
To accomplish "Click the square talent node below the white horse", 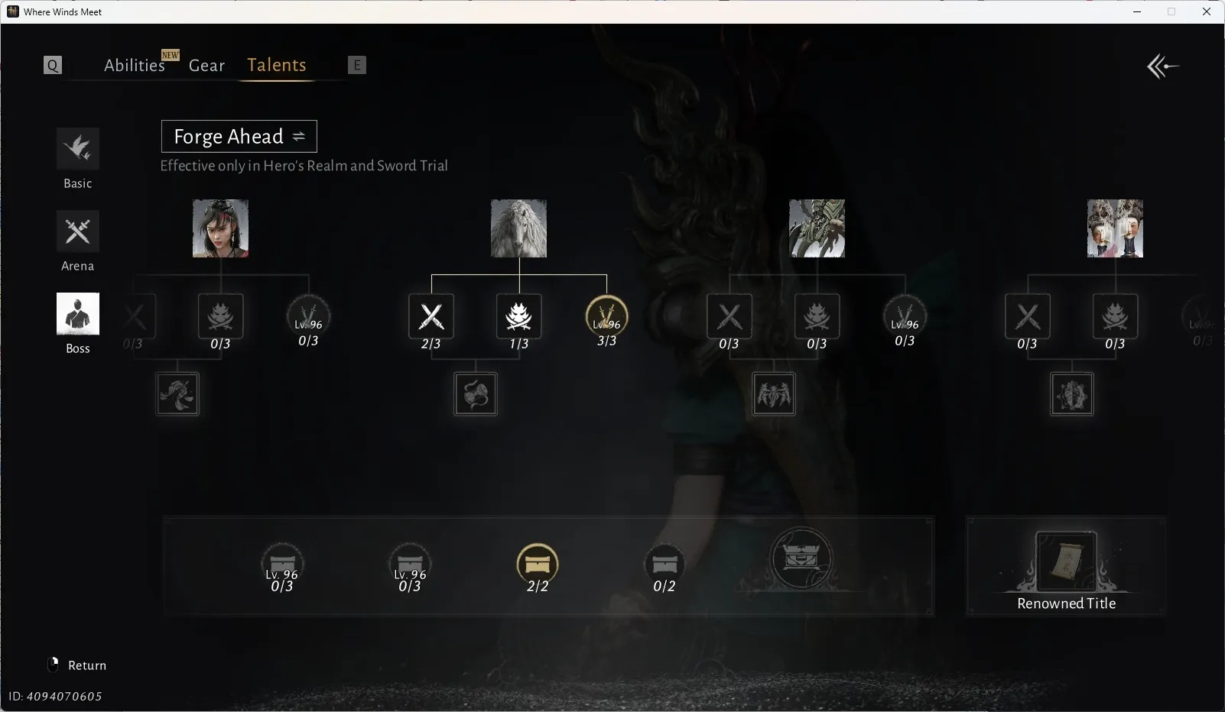I will click(x=476, y=394).
